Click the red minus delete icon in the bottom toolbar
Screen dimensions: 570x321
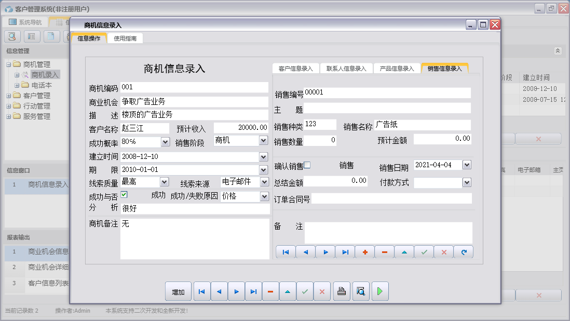click(x=270, y=292)
